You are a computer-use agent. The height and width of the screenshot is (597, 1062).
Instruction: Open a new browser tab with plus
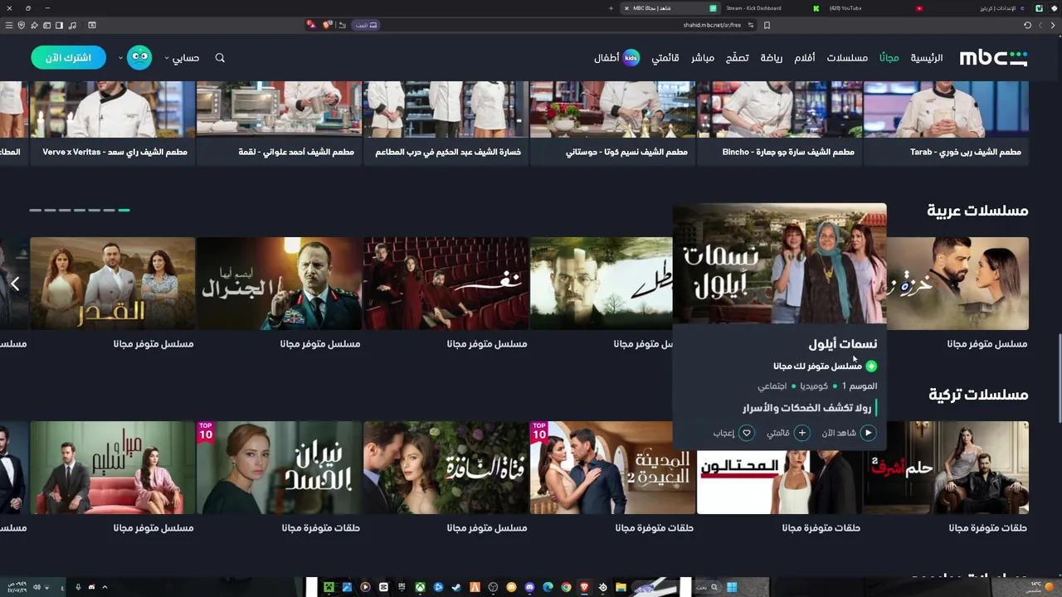[x=611, y=8]
